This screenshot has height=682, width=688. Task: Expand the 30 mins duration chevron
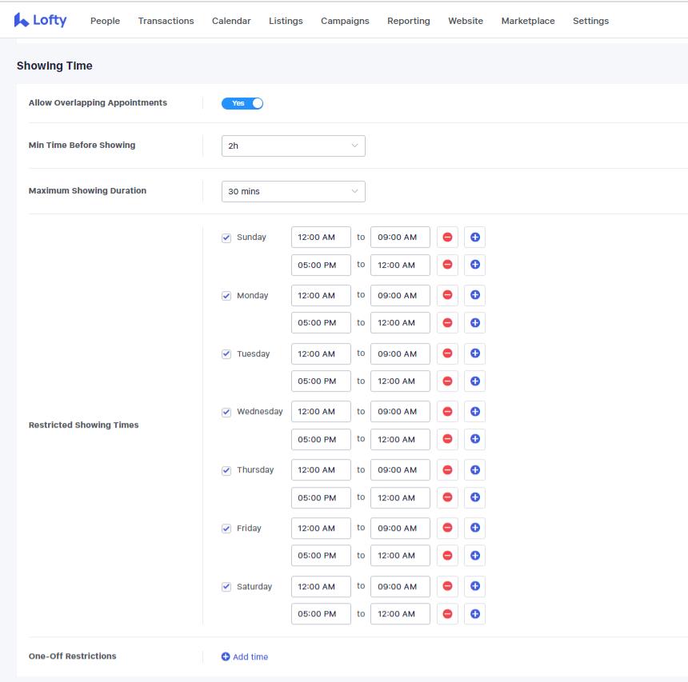tap(354, 191)
